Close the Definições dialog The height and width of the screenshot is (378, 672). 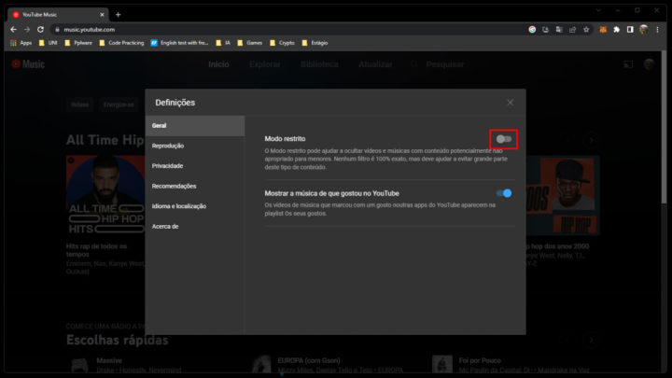pyautogui.click(x=510, y=103)
